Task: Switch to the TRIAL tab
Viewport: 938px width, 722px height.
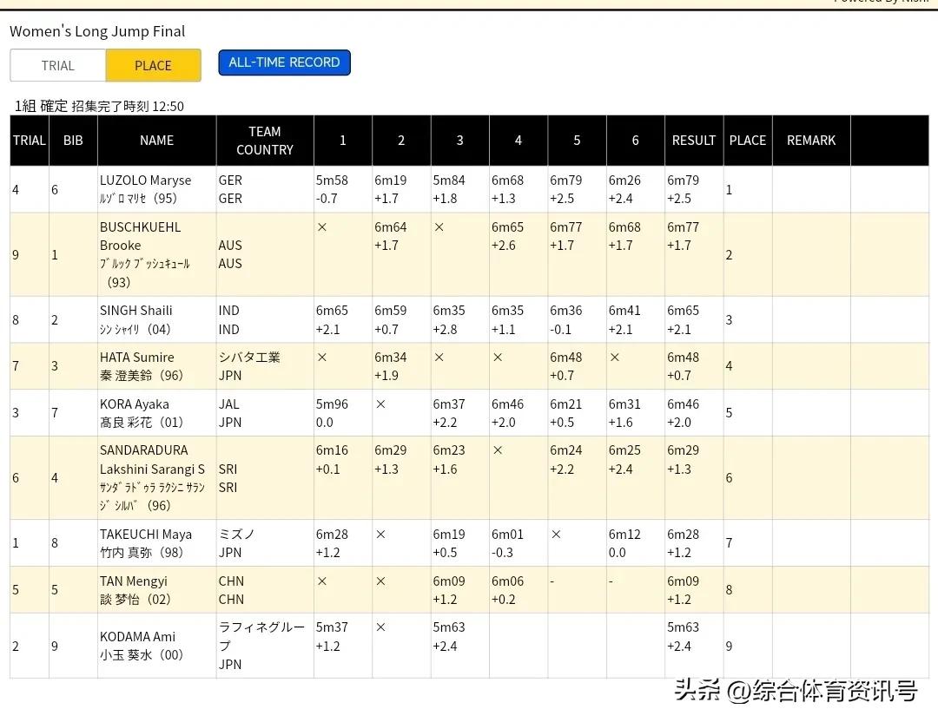Action: 58,65
